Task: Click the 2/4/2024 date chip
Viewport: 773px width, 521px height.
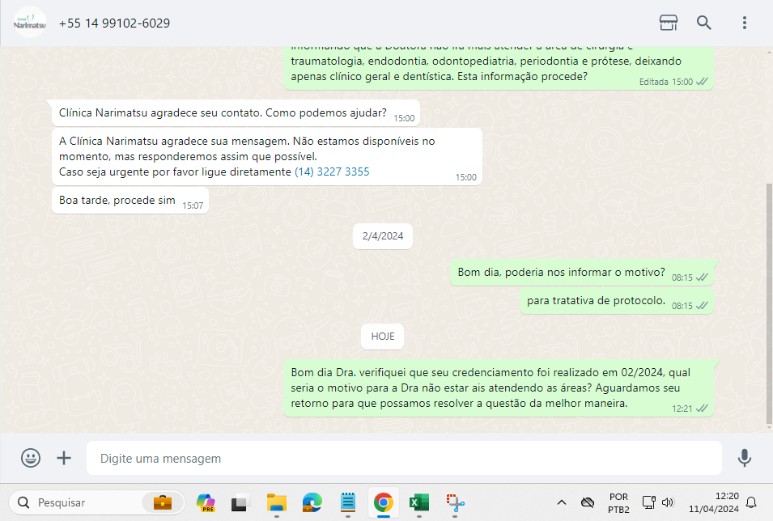Action: 383,236
